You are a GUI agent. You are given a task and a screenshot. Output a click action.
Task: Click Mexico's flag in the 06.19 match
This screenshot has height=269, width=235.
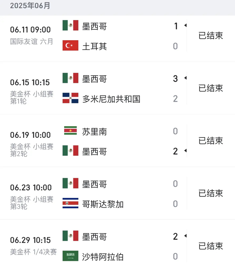coord(70,151)
